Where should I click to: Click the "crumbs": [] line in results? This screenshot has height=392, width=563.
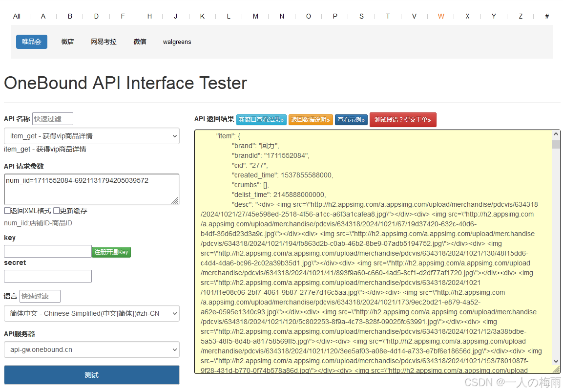pos(250,185)
